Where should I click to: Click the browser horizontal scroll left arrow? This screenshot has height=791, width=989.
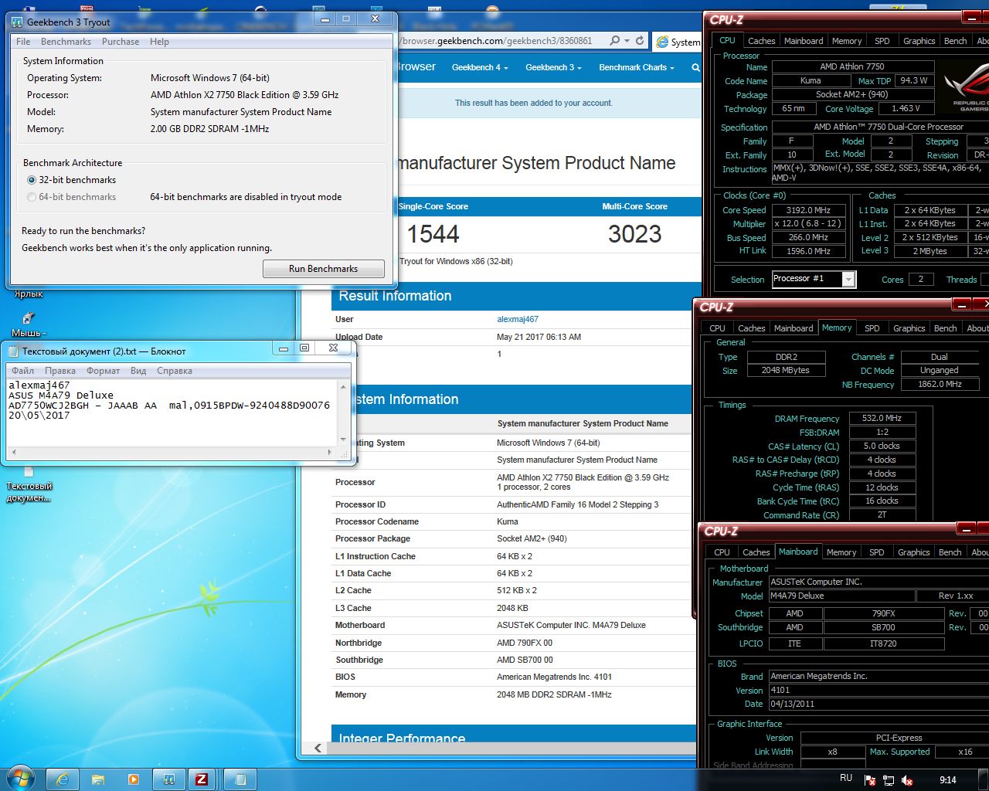[318, 748]
